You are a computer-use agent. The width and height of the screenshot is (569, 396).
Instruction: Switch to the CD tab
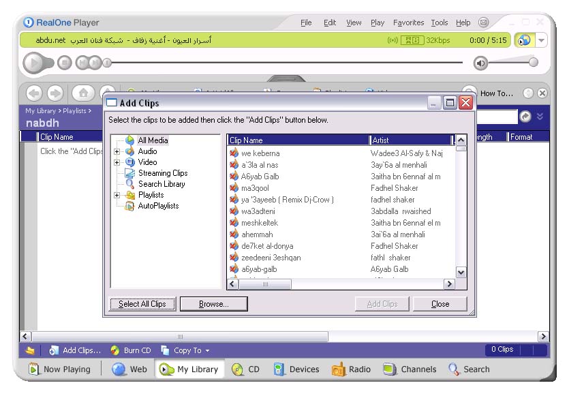[x=246, y=369]
